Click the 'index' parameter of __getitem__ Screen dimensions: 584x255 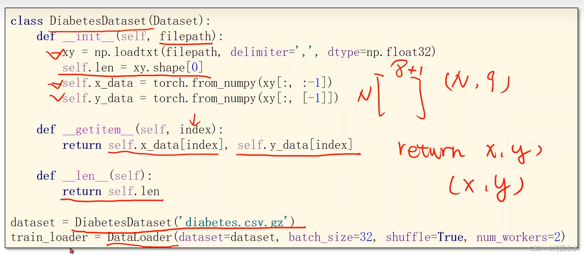tap(195, 129)
